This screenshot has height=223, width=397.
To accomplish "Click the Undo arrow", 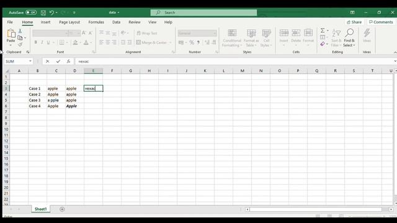I will click(51, 12).
